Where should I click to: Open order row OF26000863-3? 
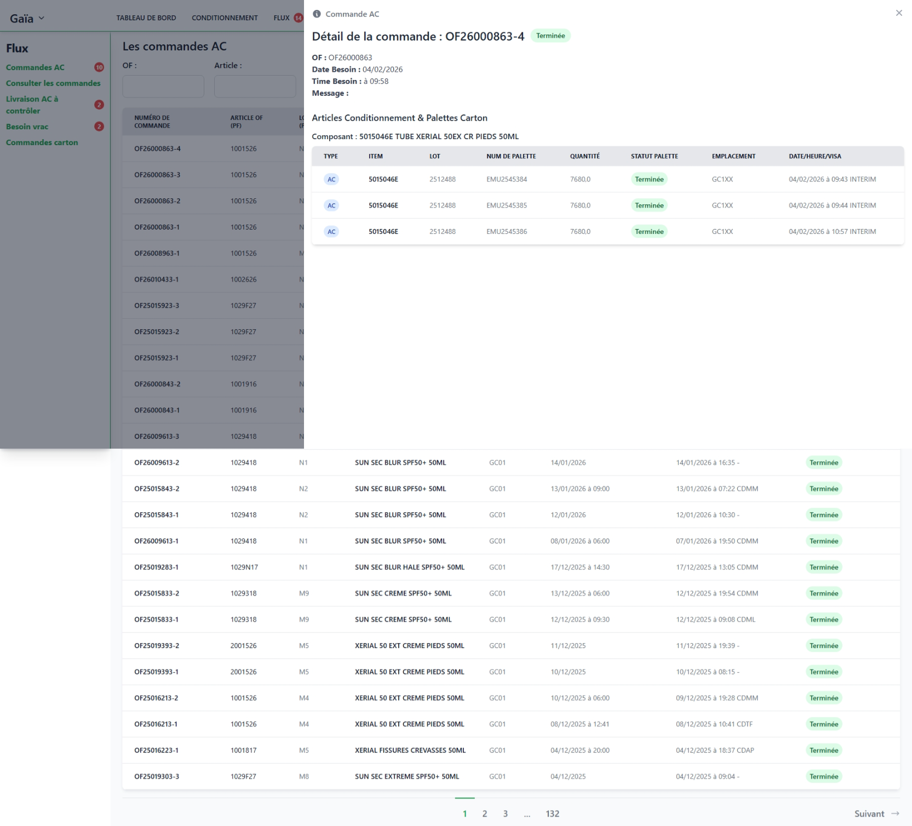point(213,175)
